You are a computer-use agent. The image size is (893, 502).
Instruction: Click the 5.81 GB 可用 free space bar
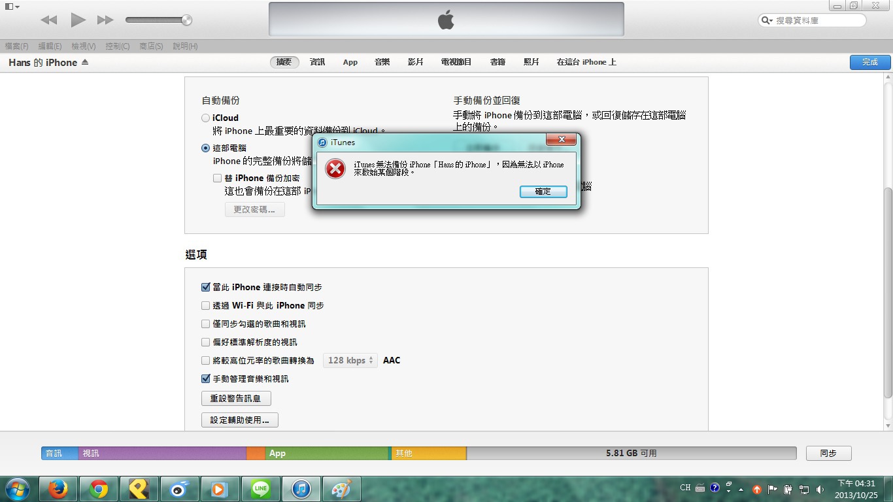pos(631,453)
